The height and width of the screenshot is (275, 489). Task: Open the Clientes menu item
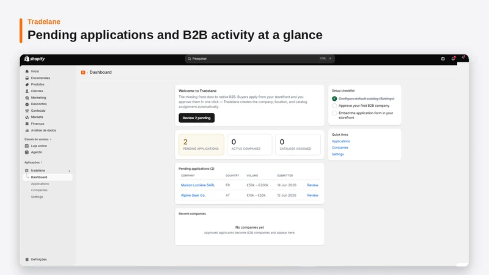click(x=37, y=91)
